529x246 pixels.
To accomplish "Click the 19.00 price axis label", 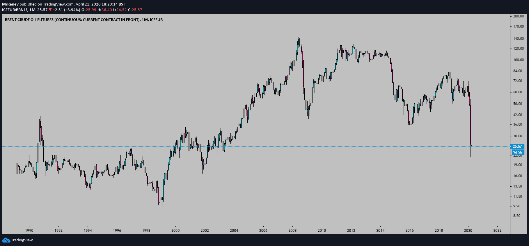I will [x=518, y=165].
